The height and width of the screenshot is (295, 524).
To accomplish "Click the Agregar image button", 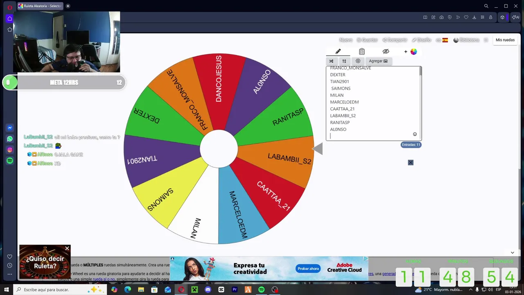I will 378,61.
